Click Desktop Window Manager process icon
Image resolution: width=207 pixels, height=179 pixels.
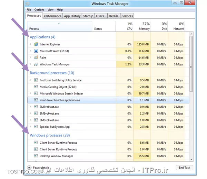click(x=36, y=156)
